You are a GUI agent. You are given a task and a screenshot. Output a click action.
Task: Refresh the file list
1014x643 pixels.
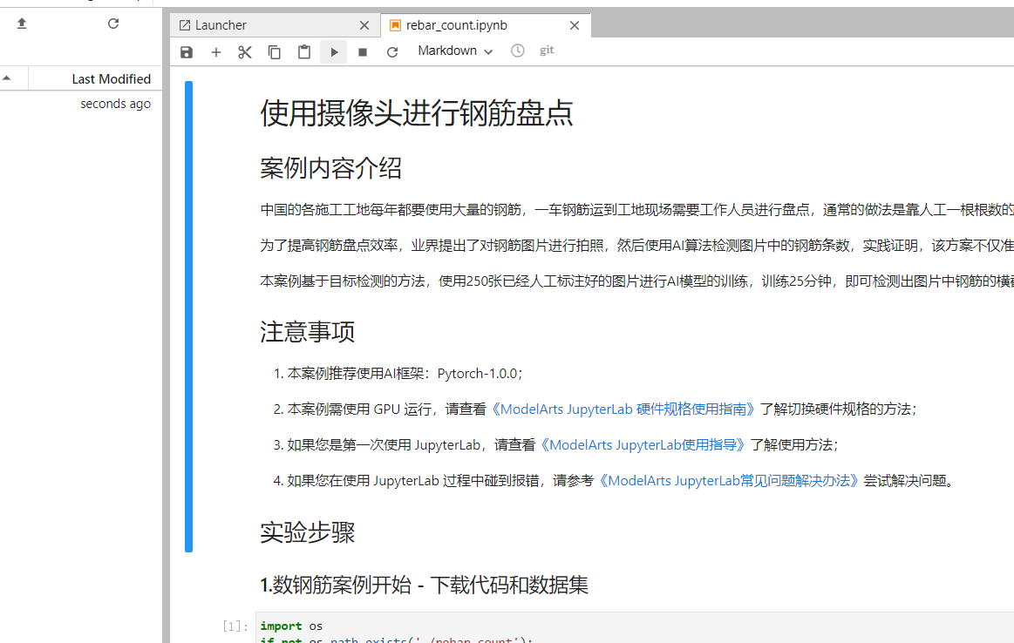pos(113,24)
